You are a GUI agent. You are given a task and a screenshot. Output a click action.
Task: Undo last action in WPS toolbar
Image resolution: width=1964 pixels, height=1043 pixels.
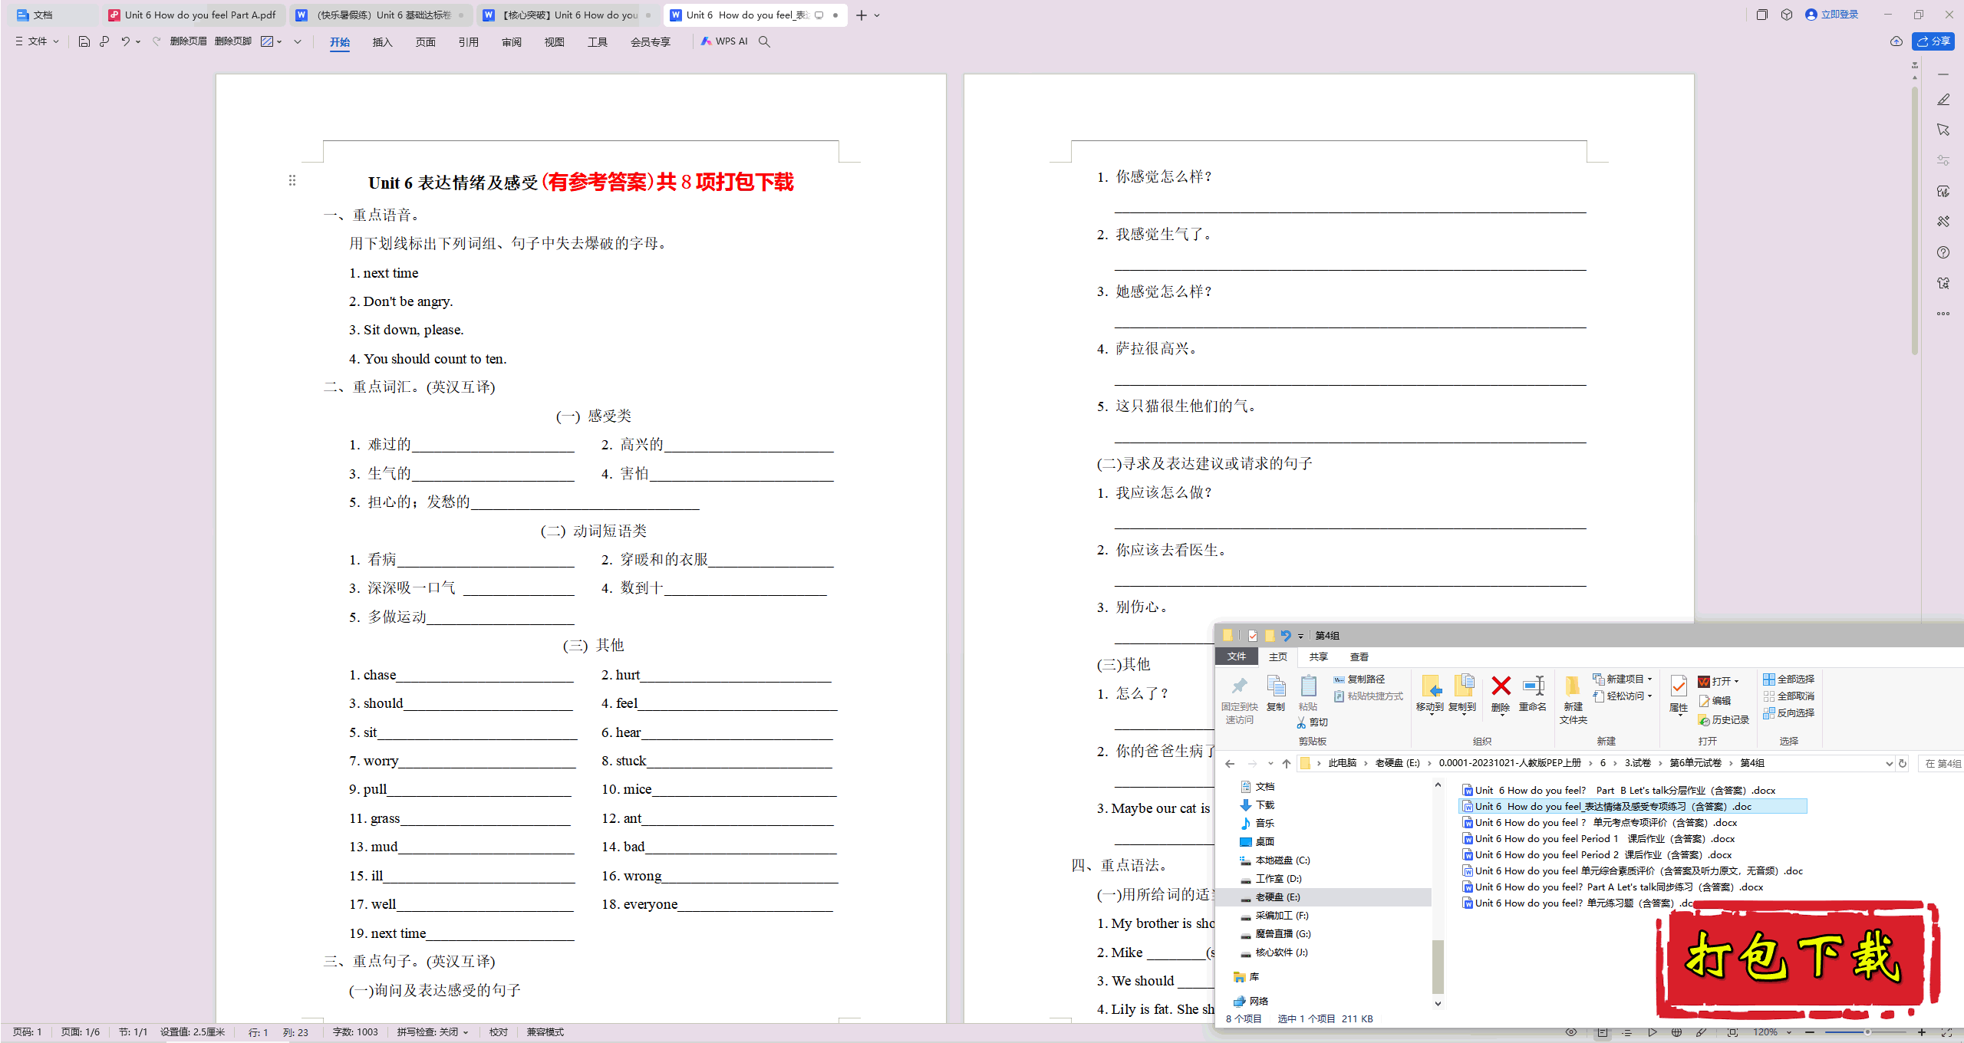coord(125,41)
